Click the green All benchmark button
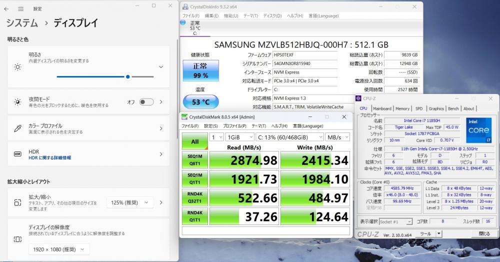This screenshot has height=262, width=500. click(195, 141)
